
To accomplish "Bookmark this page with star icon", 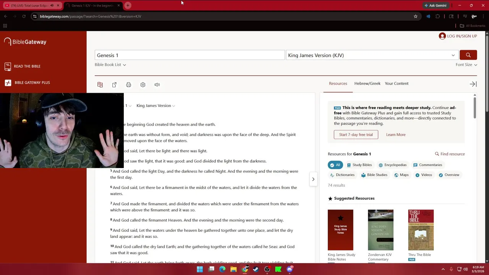I will [x=416, y=16].
